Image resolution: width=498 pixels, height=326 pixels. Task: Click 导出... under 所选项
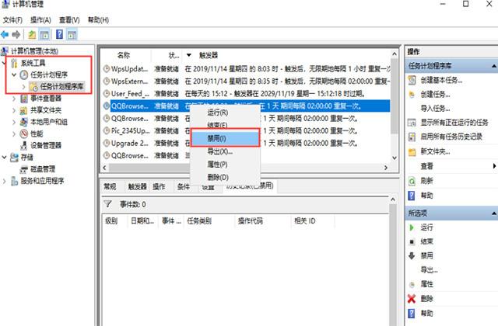coord(429,270)
